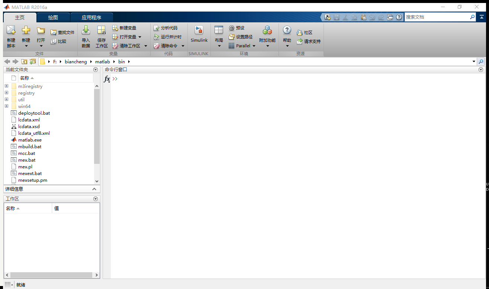This screenshot has height=289, width=489.
Task: Expand the win64 folder
Action: point(6,106)
